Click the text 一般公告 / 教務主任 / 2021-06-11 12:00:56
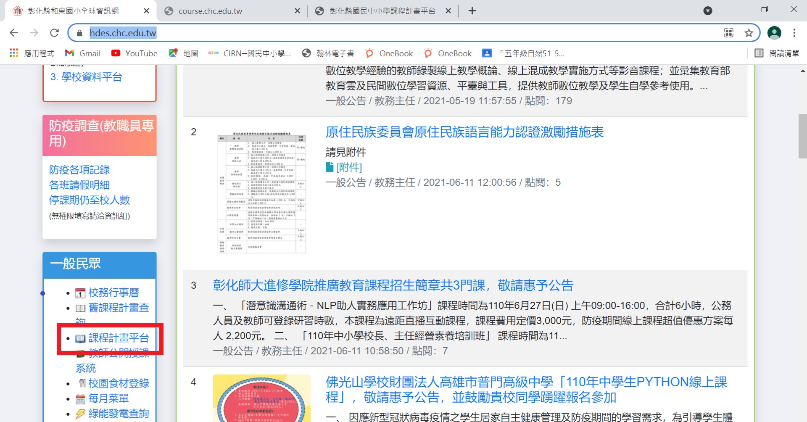The height and width of the screenshot is (422, 807). [421, 182]
